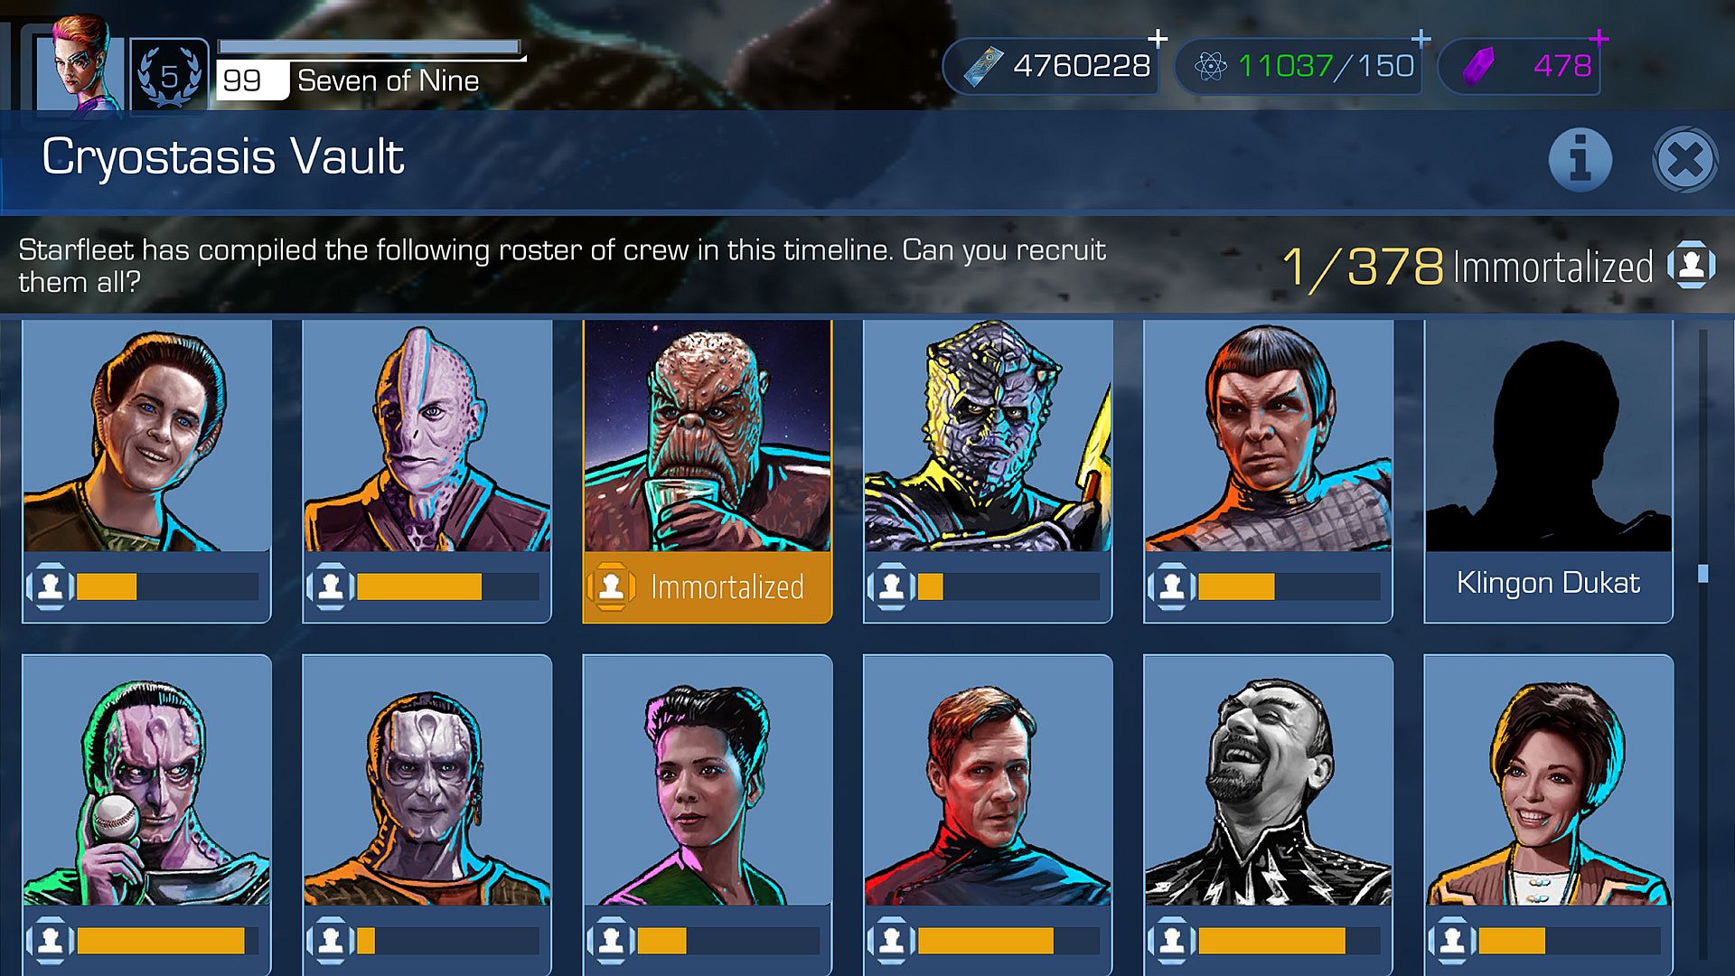Tap the blue credits ticket icon
This screenshot has width=1735, height=976.
983,67
